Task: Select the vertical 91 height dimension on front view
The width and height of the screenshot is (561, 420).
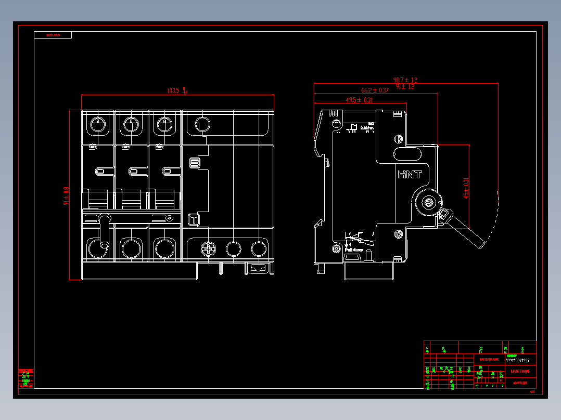Action: (66, 196)
